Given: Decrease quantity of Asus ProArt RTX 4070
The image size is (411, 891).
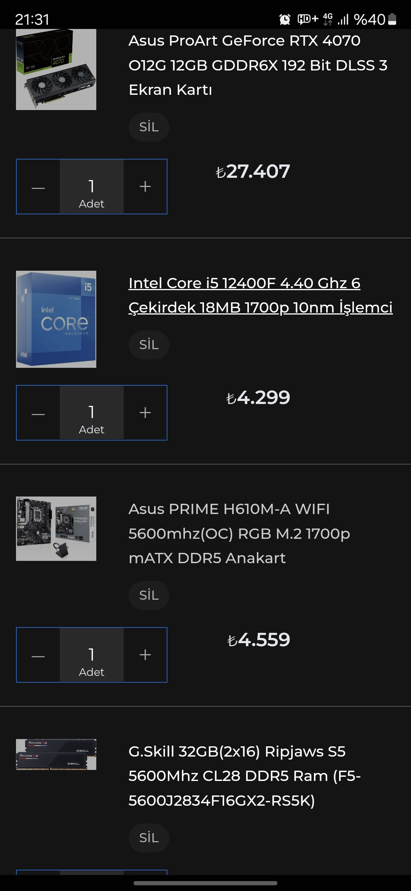Looking at the screenshot, I should pyautogui.click(x=38, y=187).
